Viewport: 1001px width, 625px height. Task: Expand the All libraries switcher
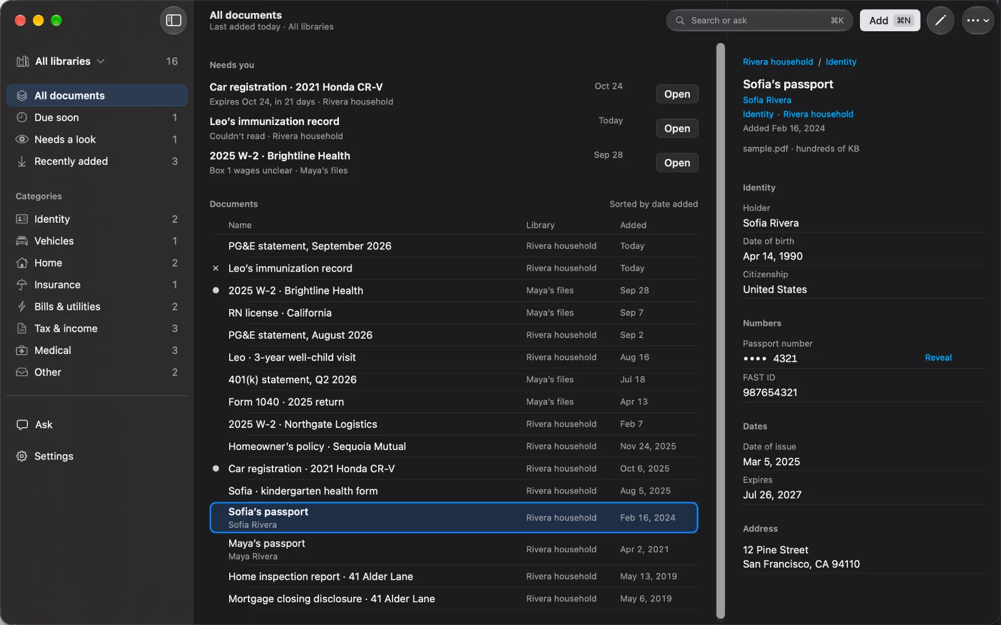click(69, 61)
